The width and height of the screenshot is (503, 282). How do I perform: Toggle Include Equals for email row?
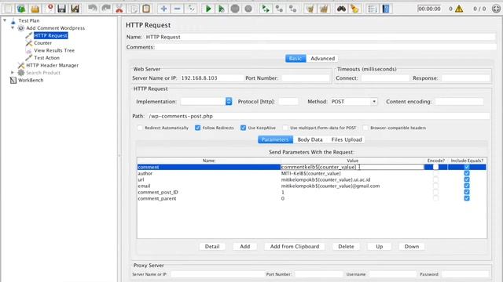[x=467, y=186]
